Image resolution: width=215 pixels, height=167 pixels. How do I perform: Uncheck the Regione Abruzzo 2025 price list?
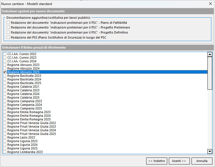point(4,72)
